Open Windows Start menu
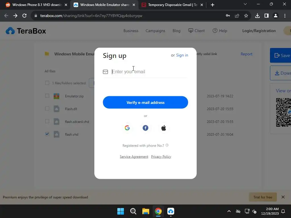This screenshot has height=218, width=291. click(120, 211)
